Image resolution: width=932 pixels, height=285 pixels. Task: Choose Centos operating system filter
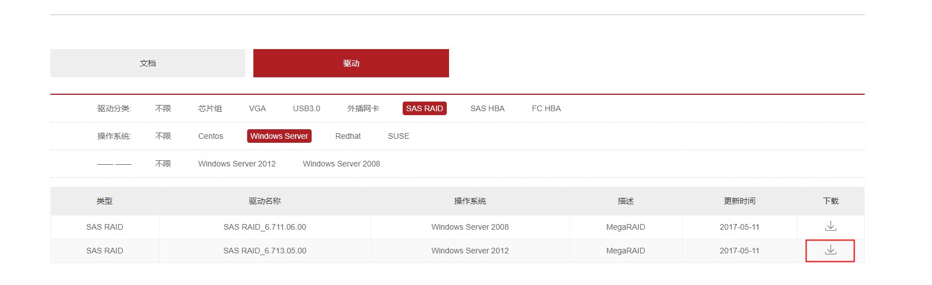[x=210, y=136]
